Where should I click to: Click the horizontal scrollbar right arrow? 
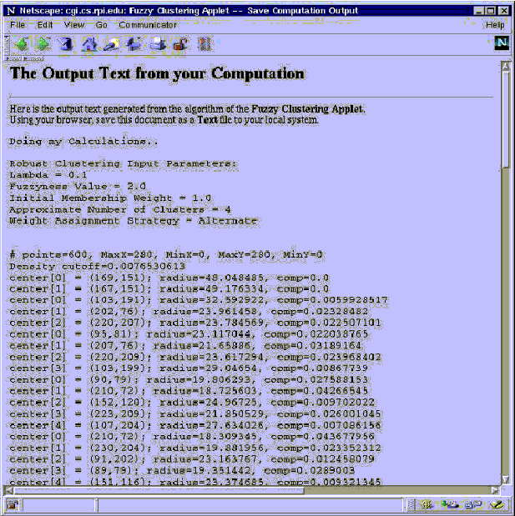pyautogui.click(x=495, y=490)
